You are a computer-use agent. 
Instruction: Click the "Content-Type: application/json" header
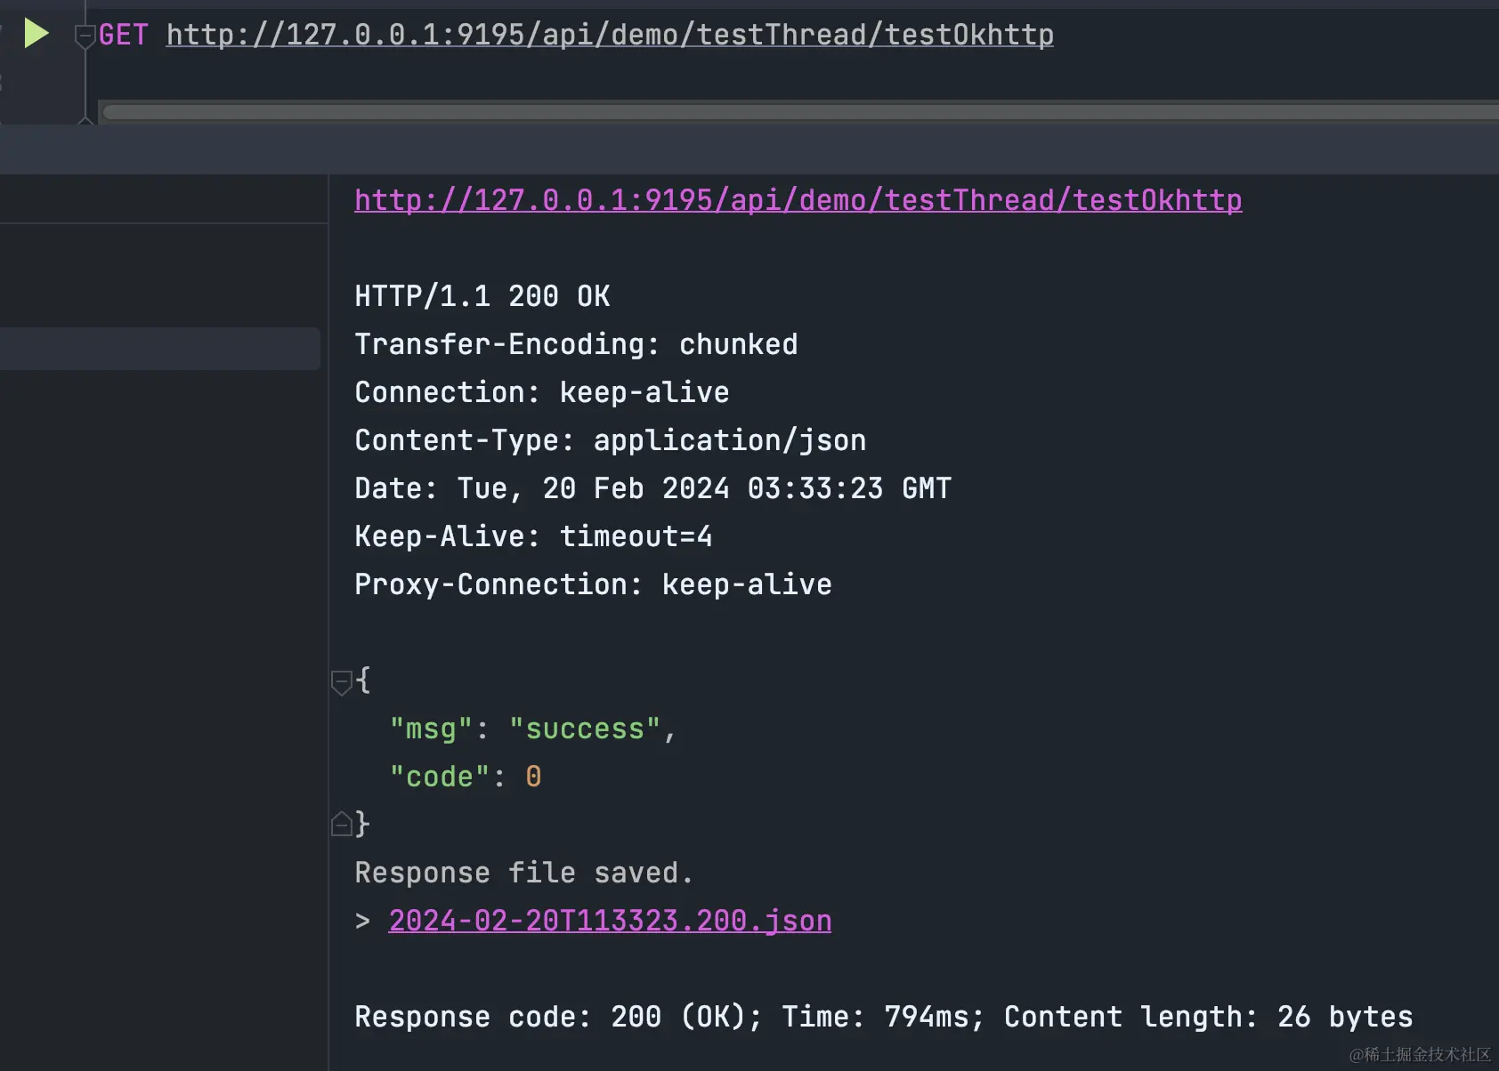(611, 440)
